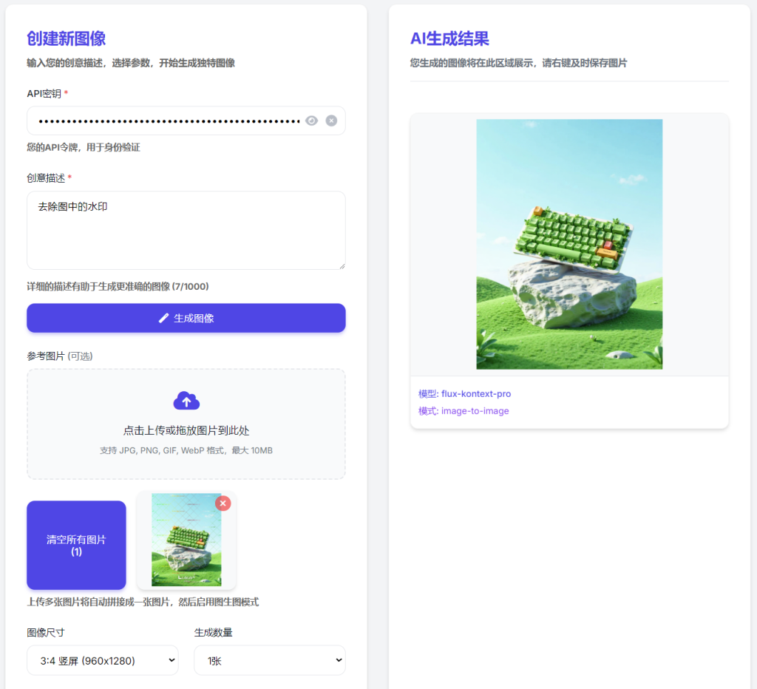Click the 支持 JPG, PNG, GIF, WebP format hint
The image size is (757, 689).
186,450
